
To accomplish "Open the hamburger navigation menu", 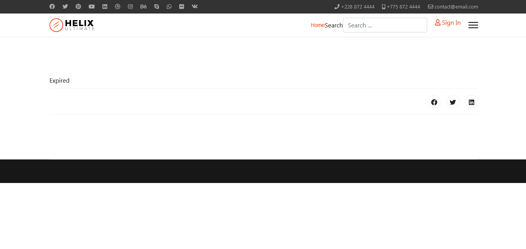I will (473, 25).
